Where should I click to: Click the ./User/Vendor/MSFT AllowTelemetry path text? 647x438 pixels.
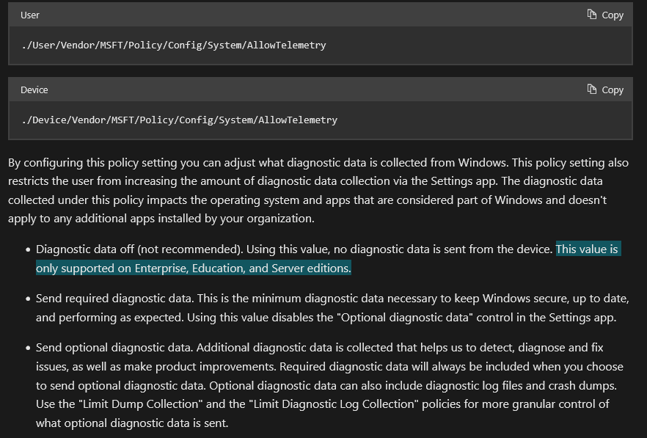pyautogui.click(x=174, y=45)
